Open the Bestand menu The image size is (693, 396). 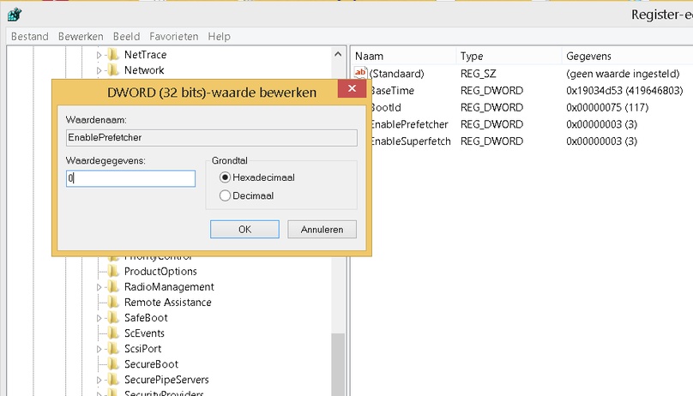[x=30, y=36]
